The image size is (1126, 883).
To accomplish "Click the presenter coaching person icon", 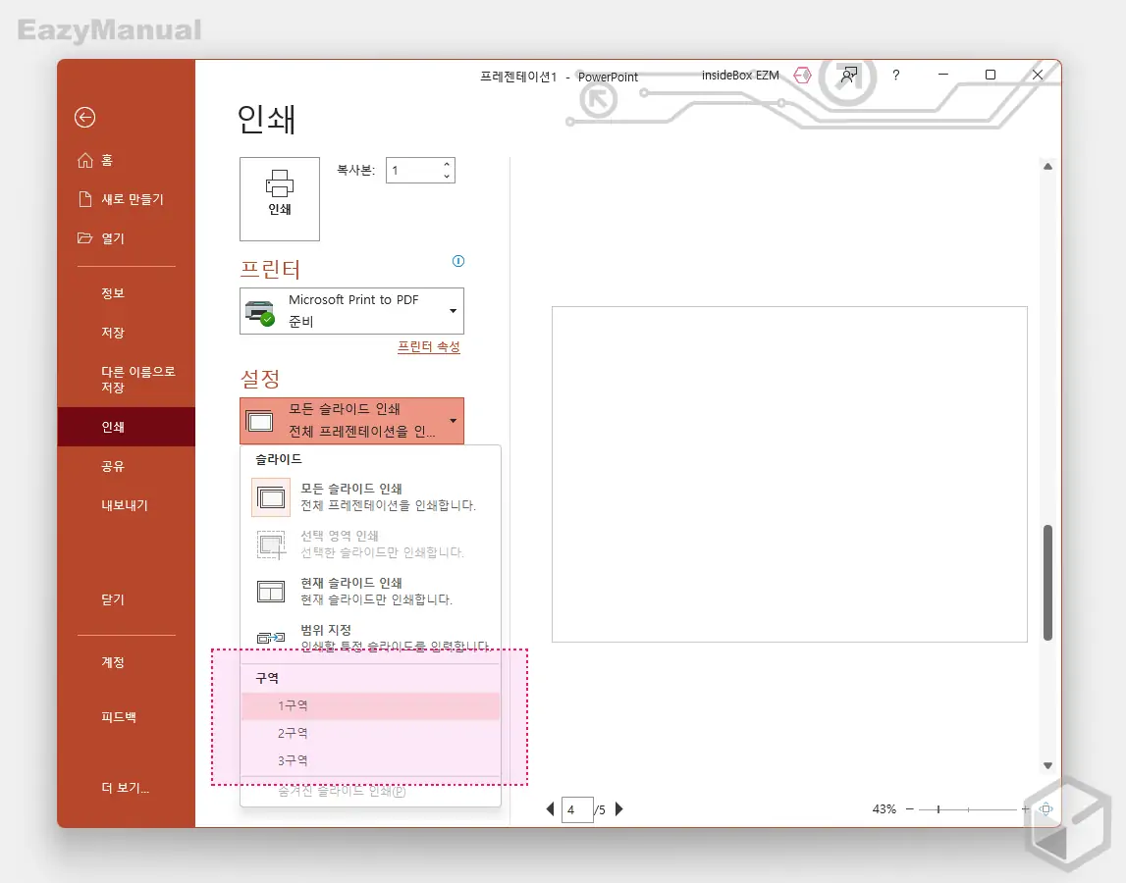I will (849, 75).
